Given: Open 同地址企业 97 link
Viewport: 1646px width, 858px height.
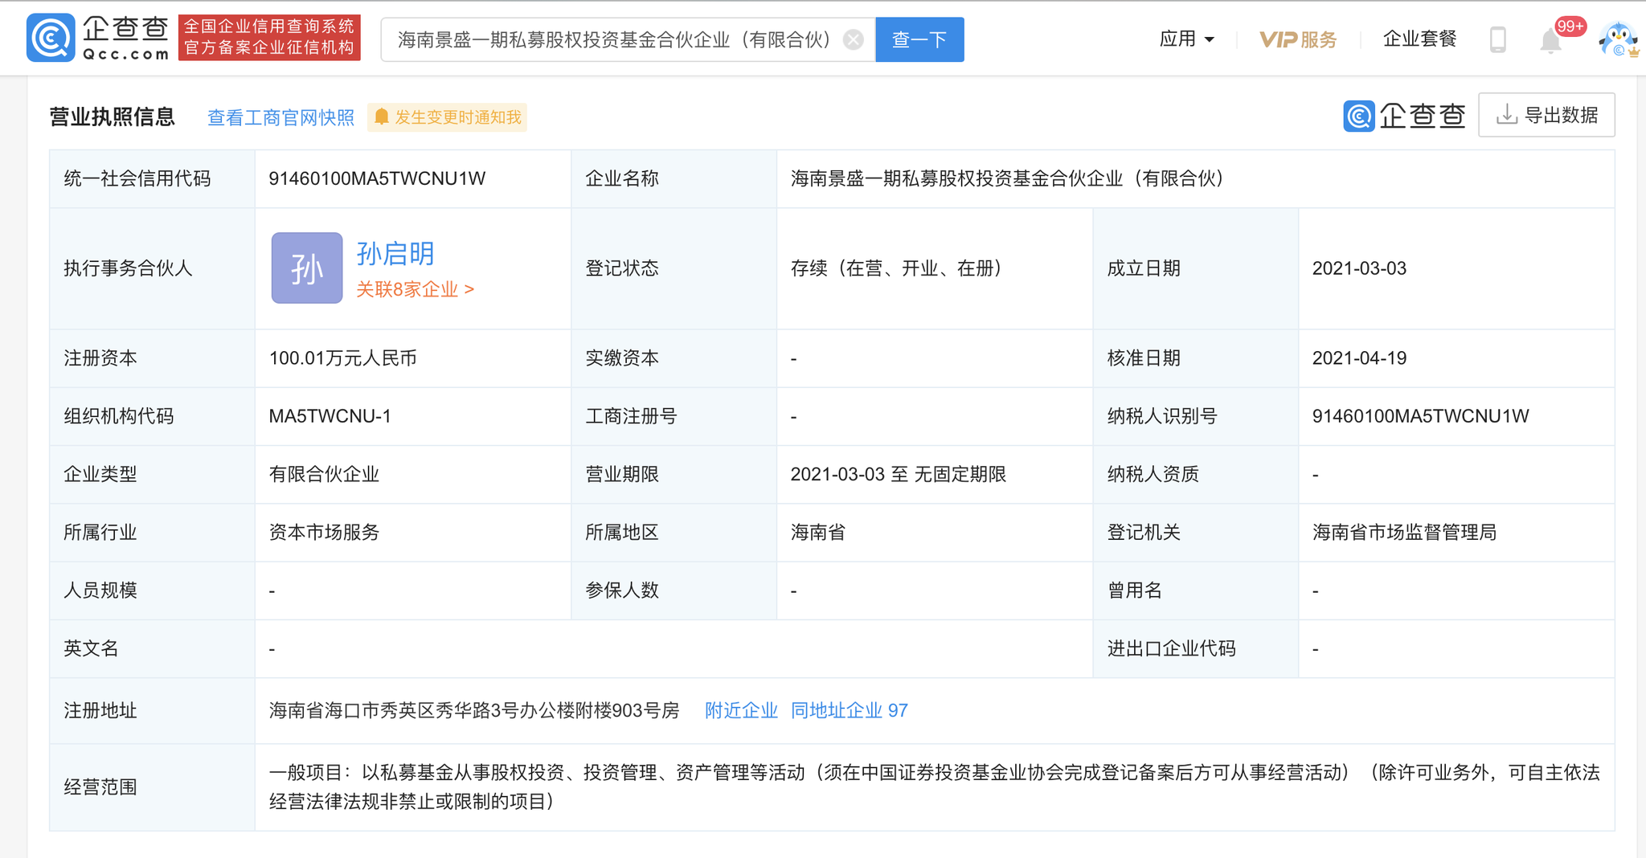Looking at the screenshot, I should coord(850,710).
